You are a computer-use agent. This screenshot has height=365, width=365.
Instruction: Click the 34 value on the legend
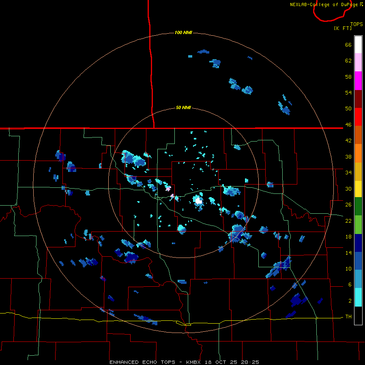click(x=348, y=173)
